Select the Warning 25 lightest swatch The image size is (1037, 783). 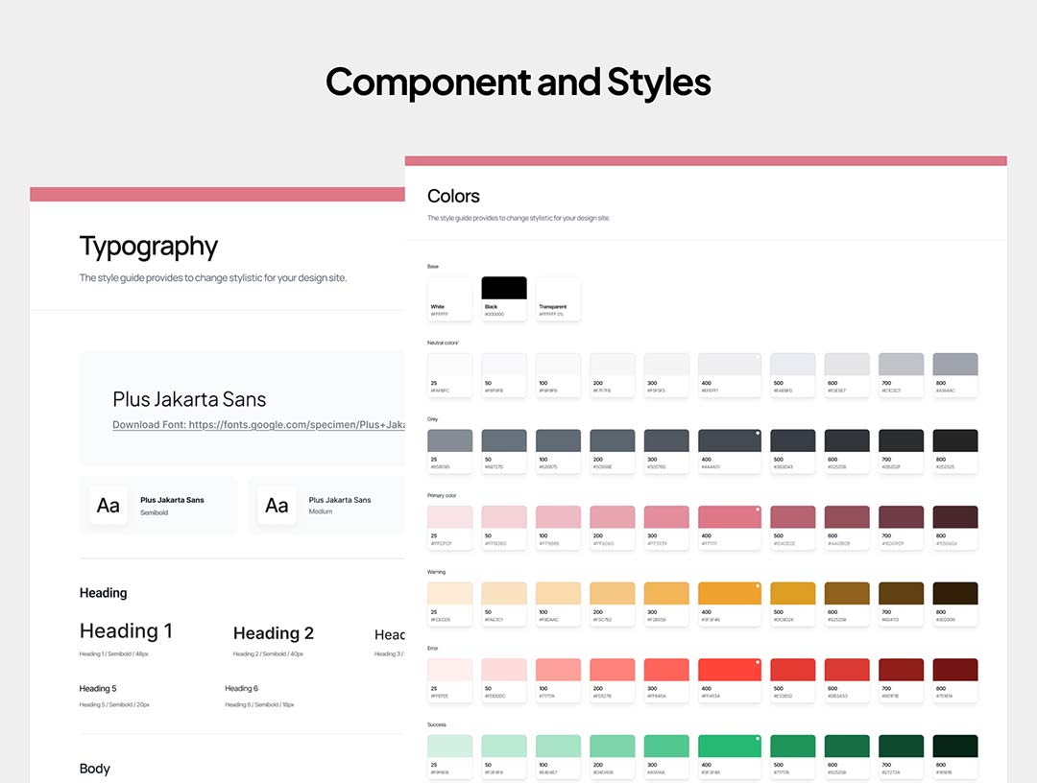click(449, 593)
